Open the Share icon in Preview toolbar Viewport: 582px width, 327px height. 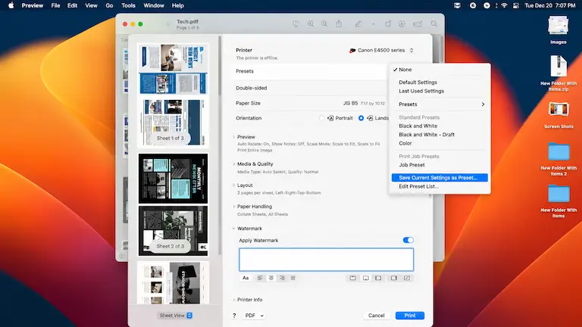tap(339, 23)
